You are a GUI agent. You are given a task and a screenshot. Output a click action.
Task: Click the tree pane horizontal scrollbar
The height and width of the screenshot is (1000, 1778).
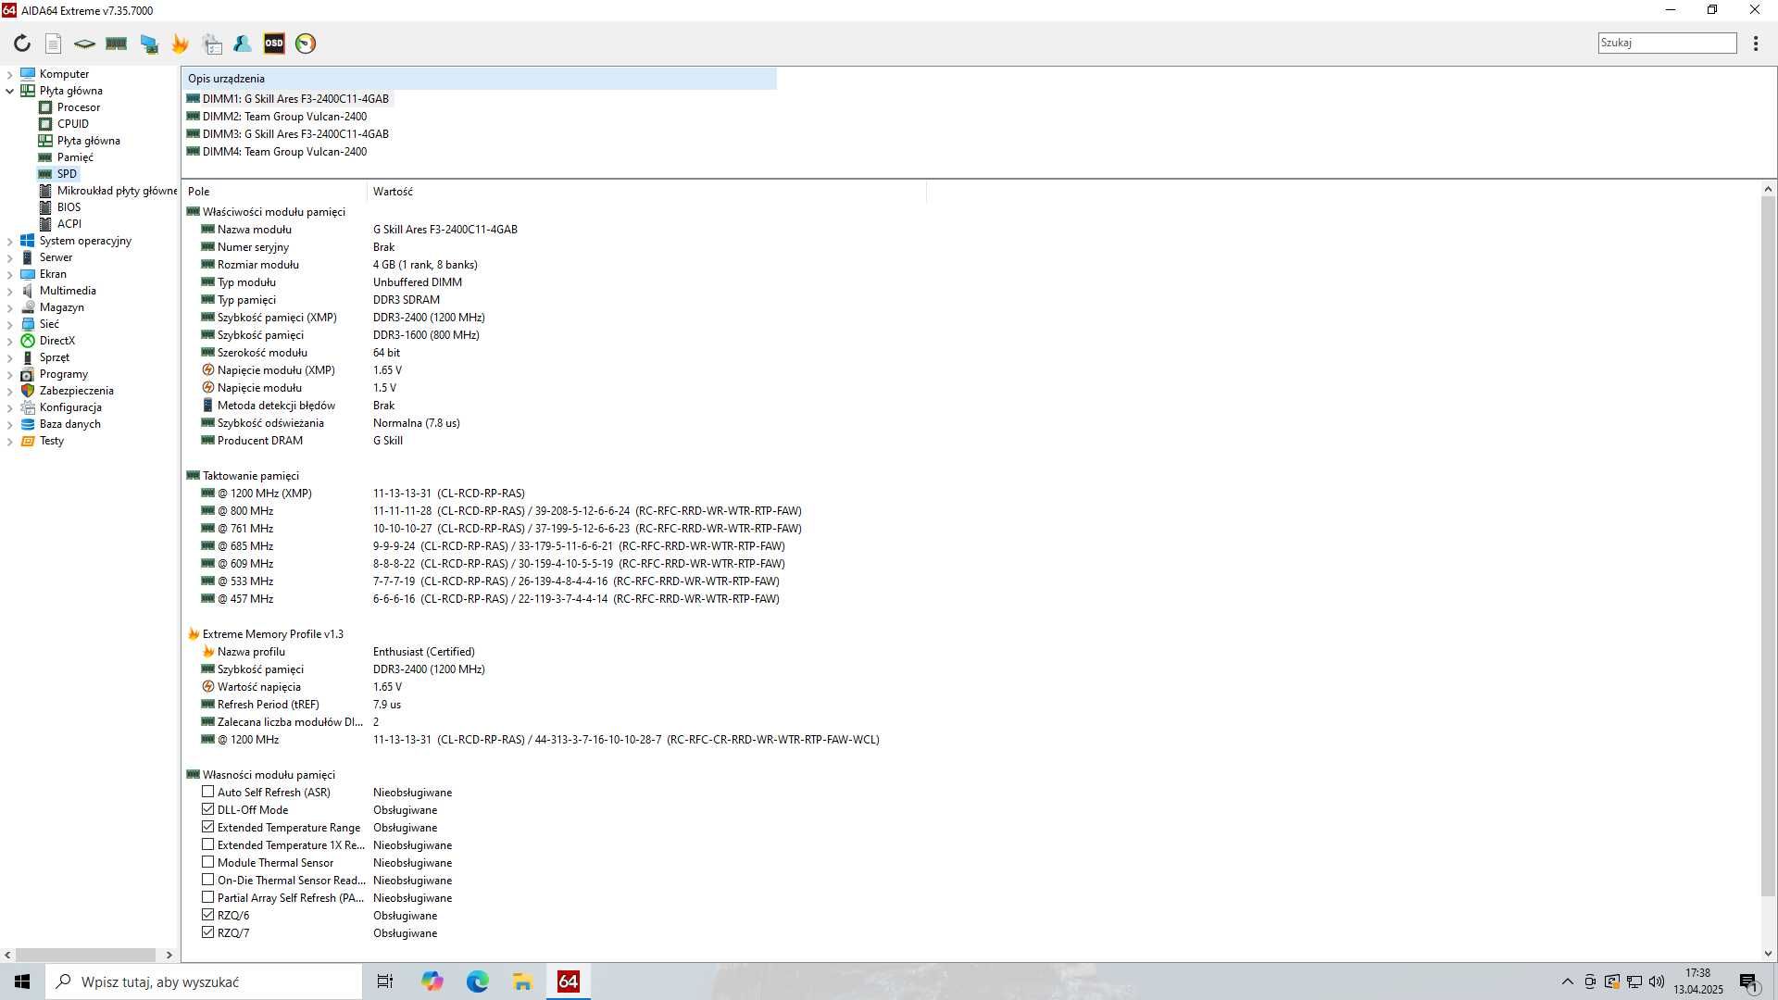point(86,955)
